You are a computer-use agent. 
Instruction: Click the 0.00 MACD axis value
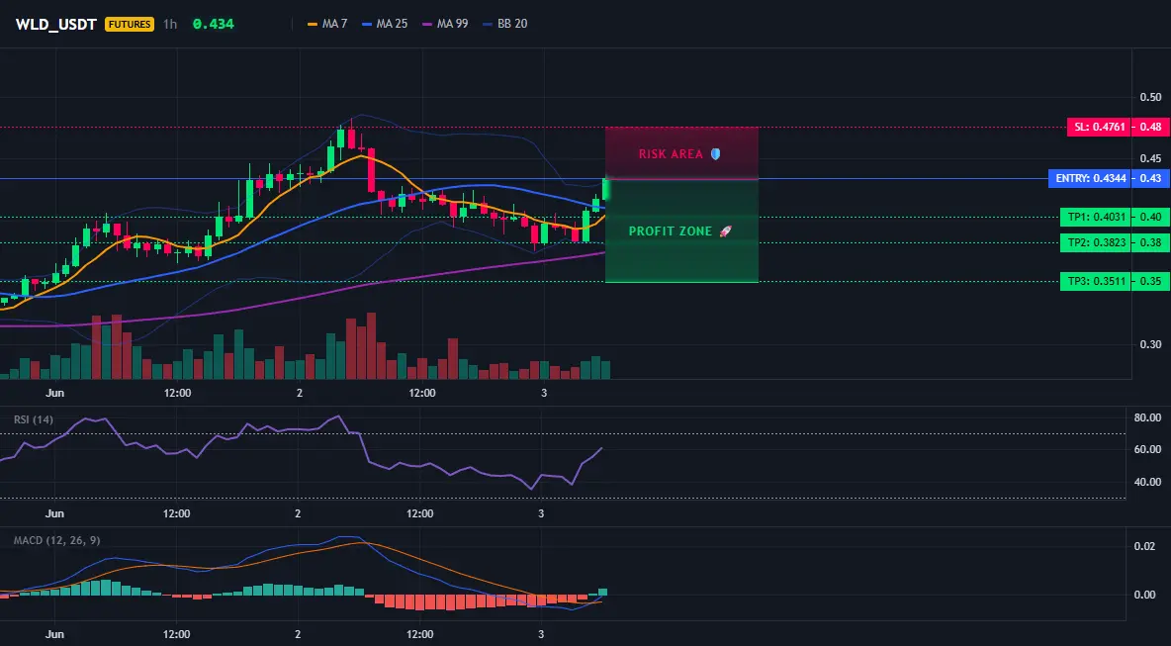pos(1145,595)
